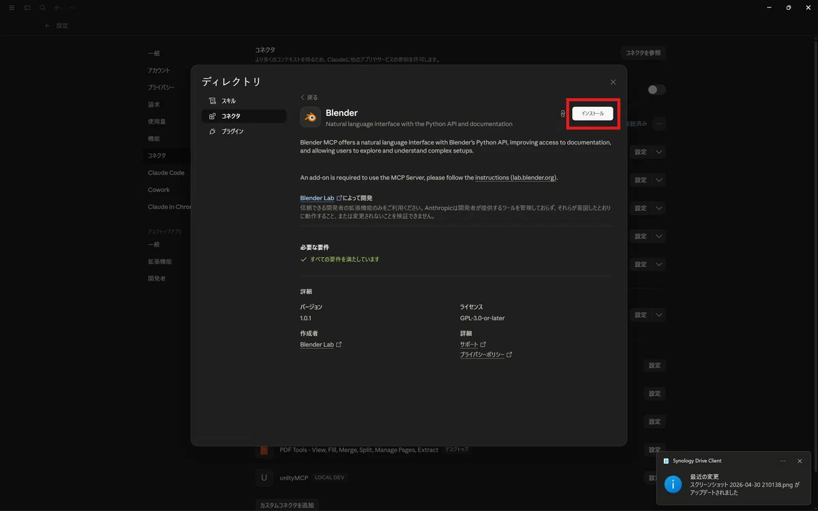
Task: Copy the connector link via chain icon
Action: [563, 114]
